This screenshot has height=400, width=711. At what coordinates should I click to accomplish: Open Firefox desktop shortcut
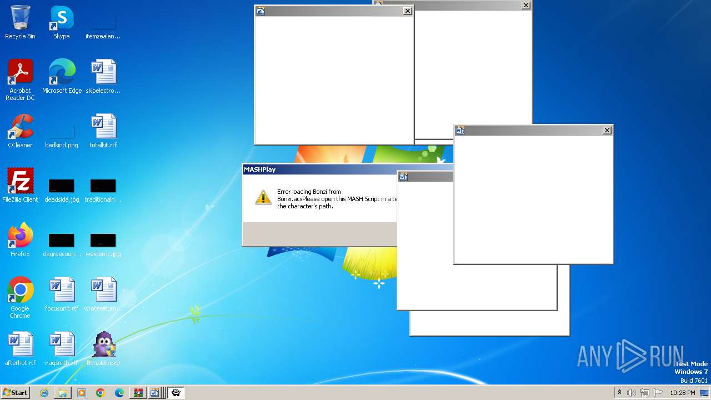click(x=20, y=240)
